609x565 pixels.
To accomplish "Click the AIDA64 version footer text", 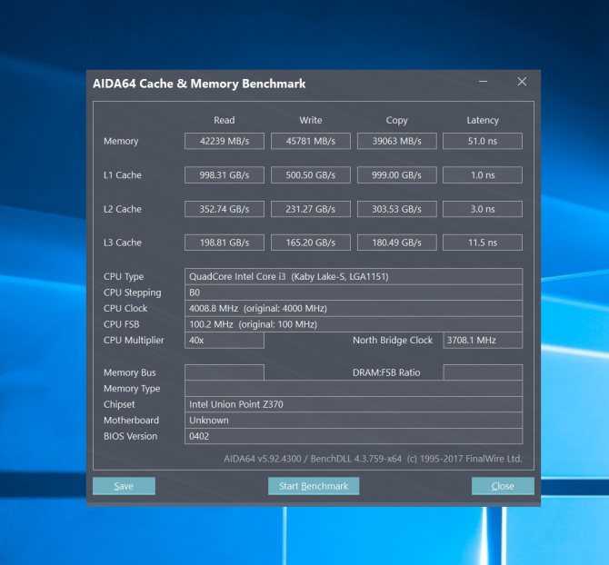I will [x=373, y=459].
